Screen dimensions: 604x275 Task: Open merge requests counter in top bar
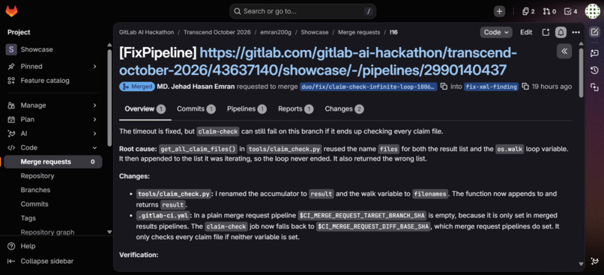549,11
